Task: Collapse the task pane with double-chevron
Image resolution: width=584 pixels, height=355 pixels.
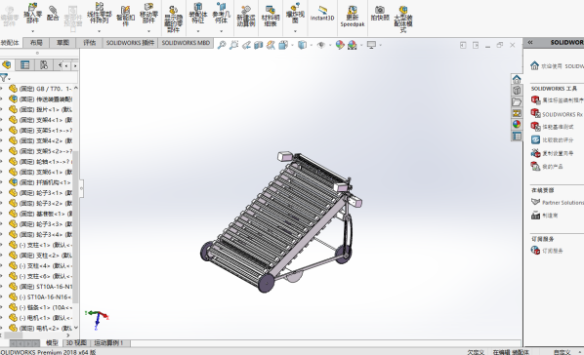Action: click(x=530, y=42)
